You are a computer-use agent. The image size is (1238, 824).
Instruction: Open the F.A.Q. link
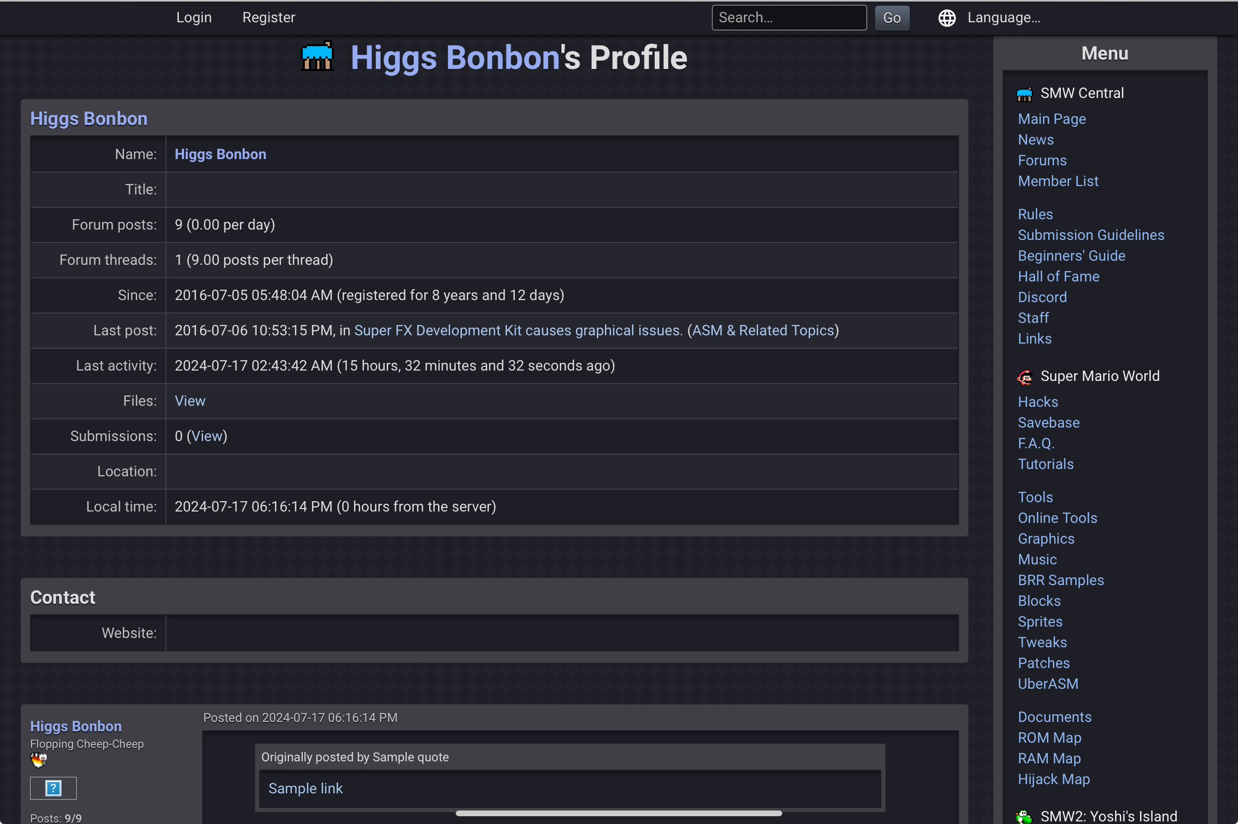point(1036,443)
